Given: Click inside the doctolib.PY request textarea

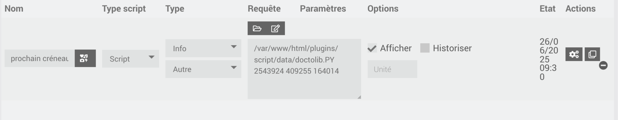Looking at the screenshot, I should click(304, 69).
